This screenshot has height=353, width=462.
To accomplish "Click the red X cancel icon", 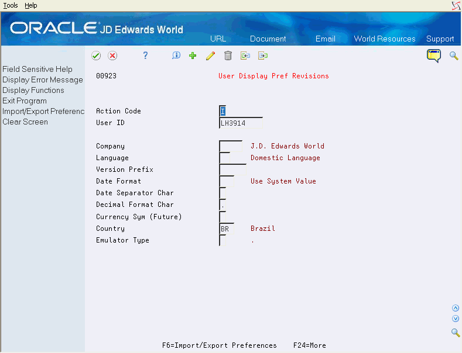I will coord(112,56).
